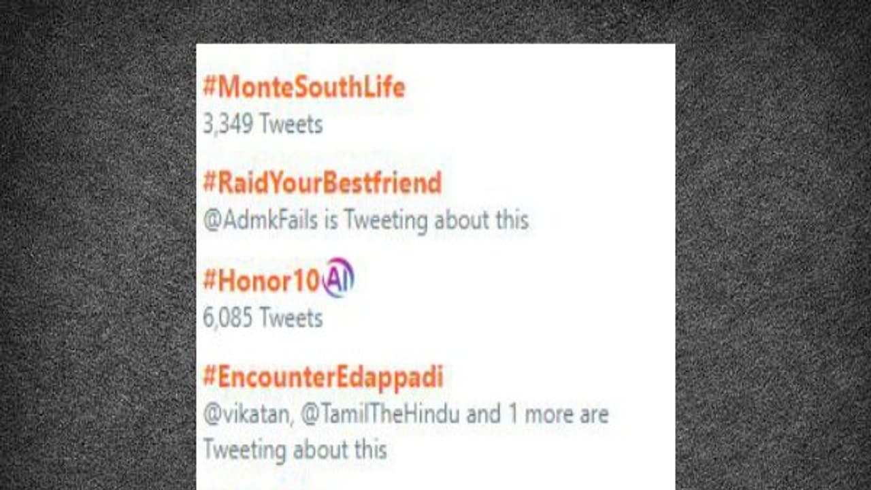Click the @AdmkFails account mention
Screen dimensions: 871x490
tap(261, 220)
